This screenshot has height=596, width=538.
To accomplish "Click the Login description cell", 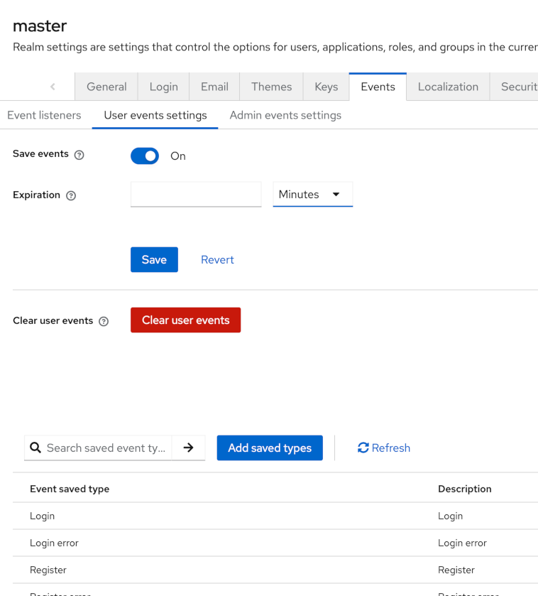I will pyautogui.click(x=450, y=516).
